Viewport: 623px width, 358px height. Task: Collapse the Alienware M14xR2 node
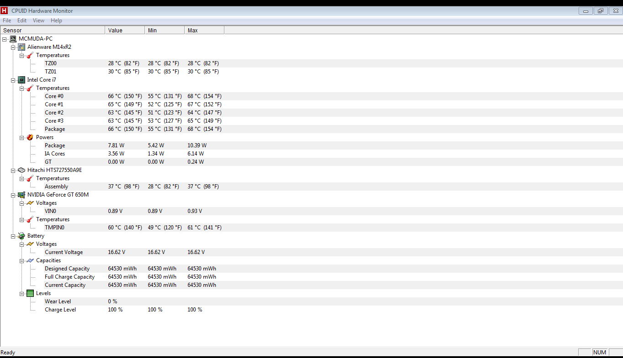point(13,47)
